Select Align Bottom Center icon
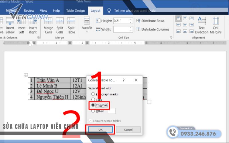This screenshot has width=229, height=143. pyautogui.click(x=185, y=31)
